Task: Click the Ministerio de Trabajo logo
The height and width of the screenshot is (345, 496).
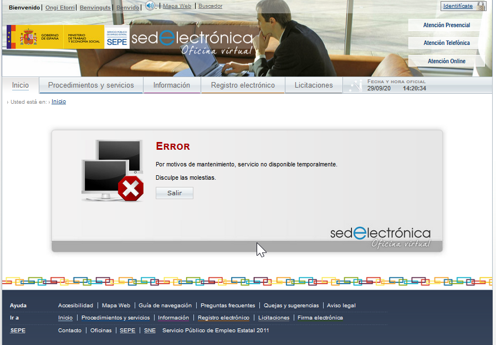Action: click(84, 37)
